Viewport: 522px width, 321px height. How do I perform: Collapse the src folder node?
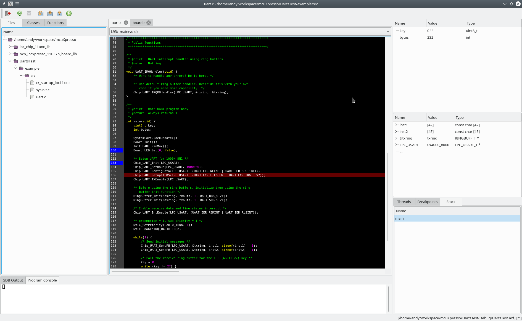click(21, 75)
